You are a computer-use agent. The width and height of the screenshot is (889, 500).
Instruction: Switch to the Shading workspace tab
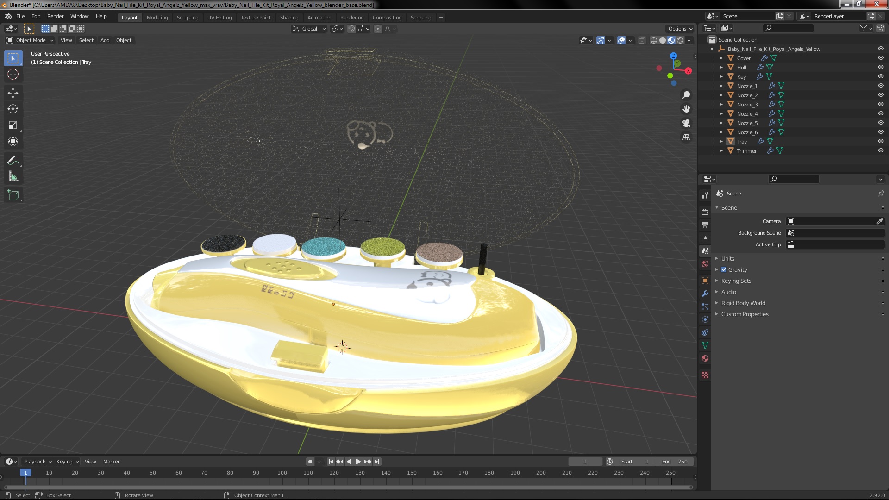(x=289, y=18)
